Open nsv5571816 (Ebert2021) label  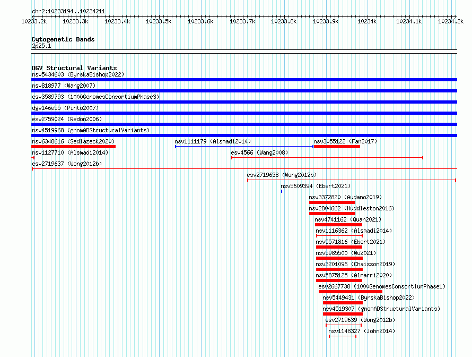(351, 242)
